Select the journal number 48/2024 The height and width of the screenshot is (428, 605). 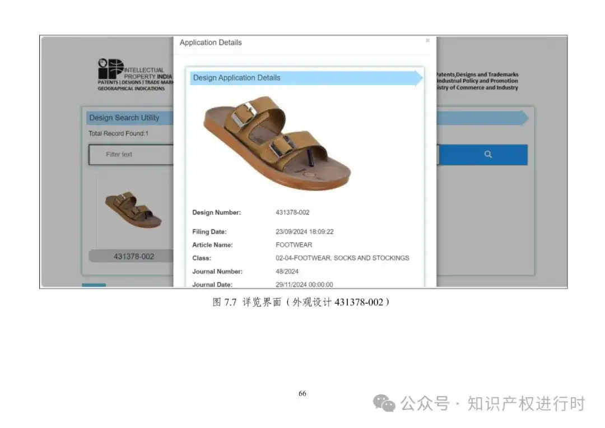click(287, 272)
